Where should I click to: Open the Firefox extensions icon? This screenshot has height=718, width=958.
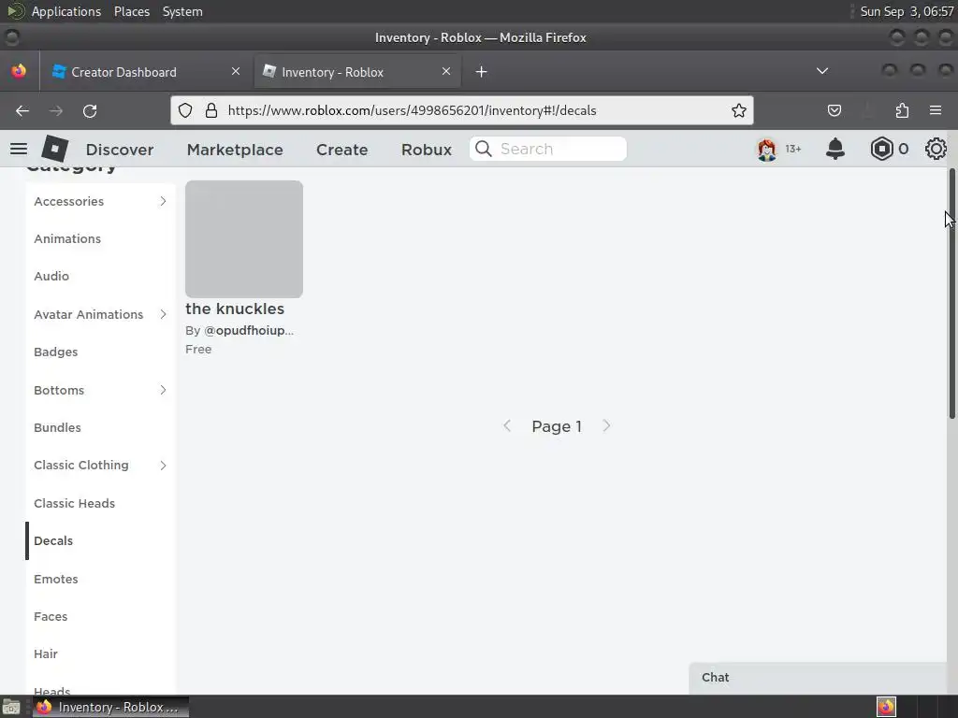(x=902, y=110)
